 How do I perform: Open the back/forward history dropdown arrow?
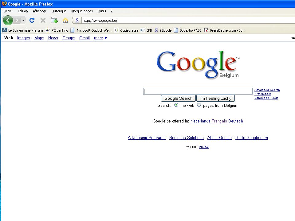23,20
